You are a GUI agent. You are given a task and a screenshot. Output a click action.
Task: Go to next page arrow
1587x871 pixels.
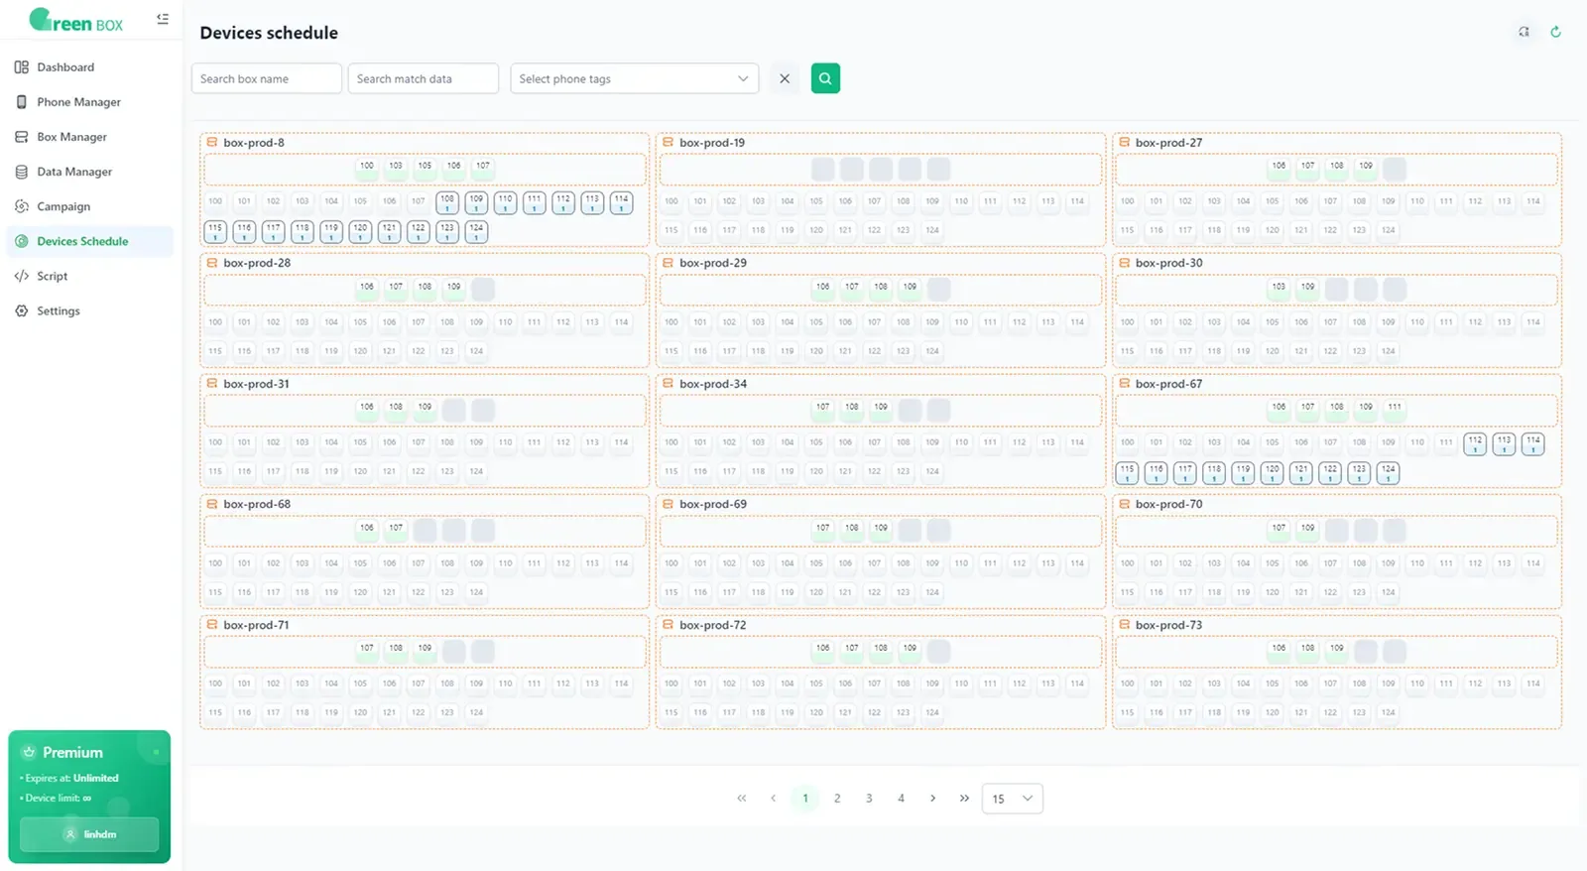coord(932,798)
